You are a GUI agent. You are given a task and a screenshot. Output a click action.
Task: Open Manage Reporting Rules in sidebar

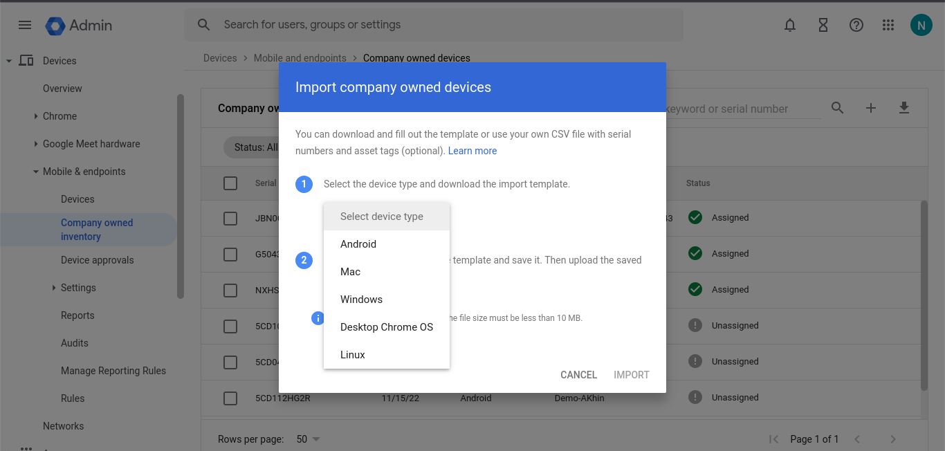tap(113, 371)
